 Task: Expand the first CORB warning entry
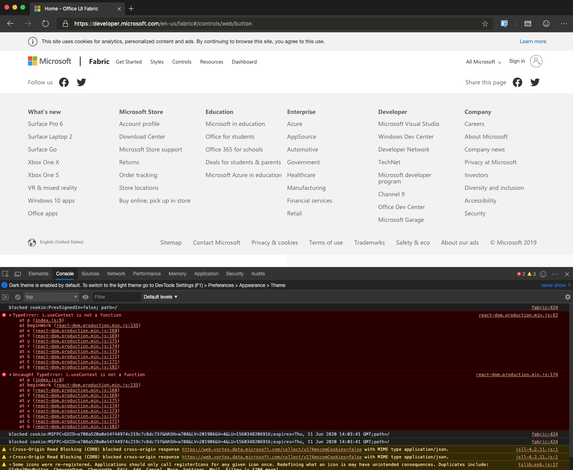tap(10, 449)
